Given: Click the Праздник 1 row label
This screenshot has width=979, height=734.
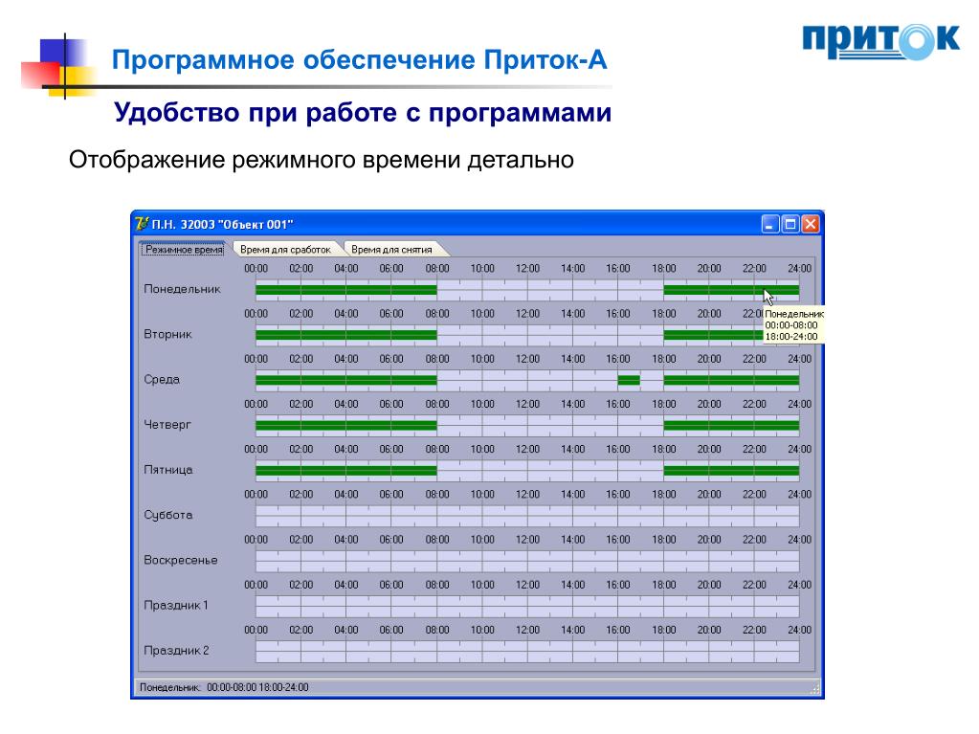Looking at the screenshot, I should pos(175,606).
